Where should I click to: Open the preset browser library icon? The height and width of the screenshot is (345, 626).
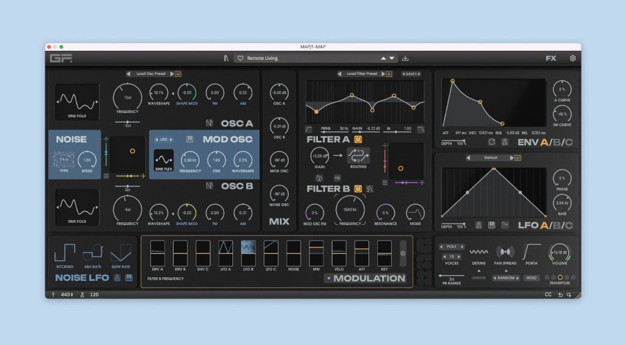pyautogui.click(x=226, y=59)
